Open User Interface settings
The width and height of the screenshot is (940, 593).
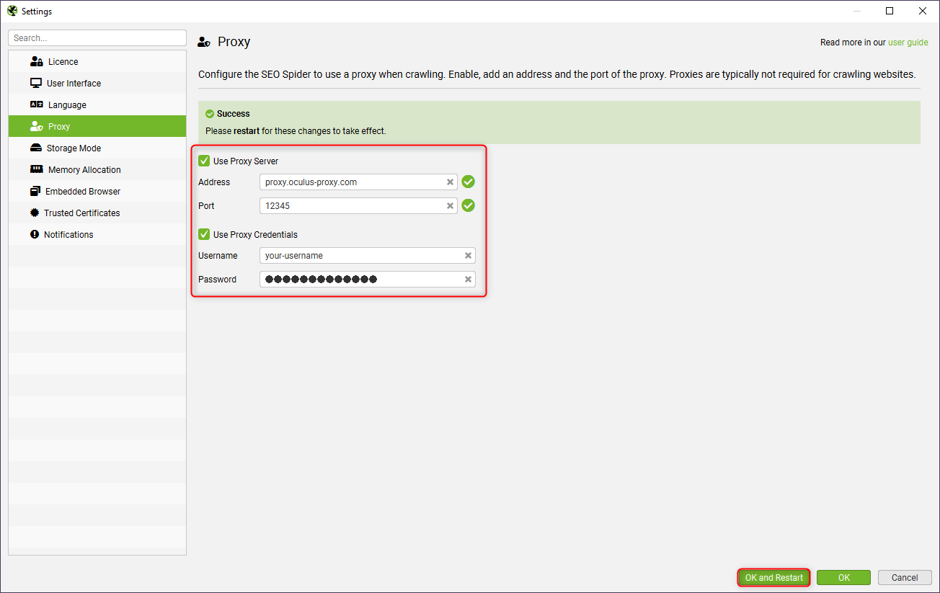(97, 83)
